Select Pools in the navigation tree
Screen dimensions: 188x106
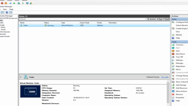[x=3, y=29]
